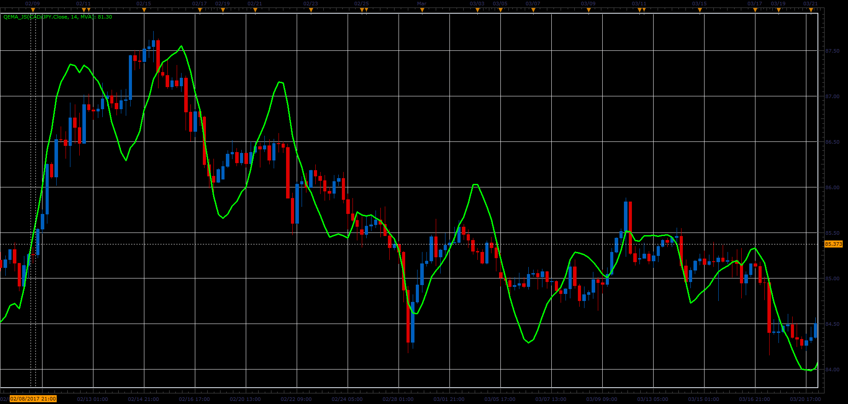Select the orange day marker for 02/19
The height and width of the screenshot is (404, 848).
click(223, 10)
